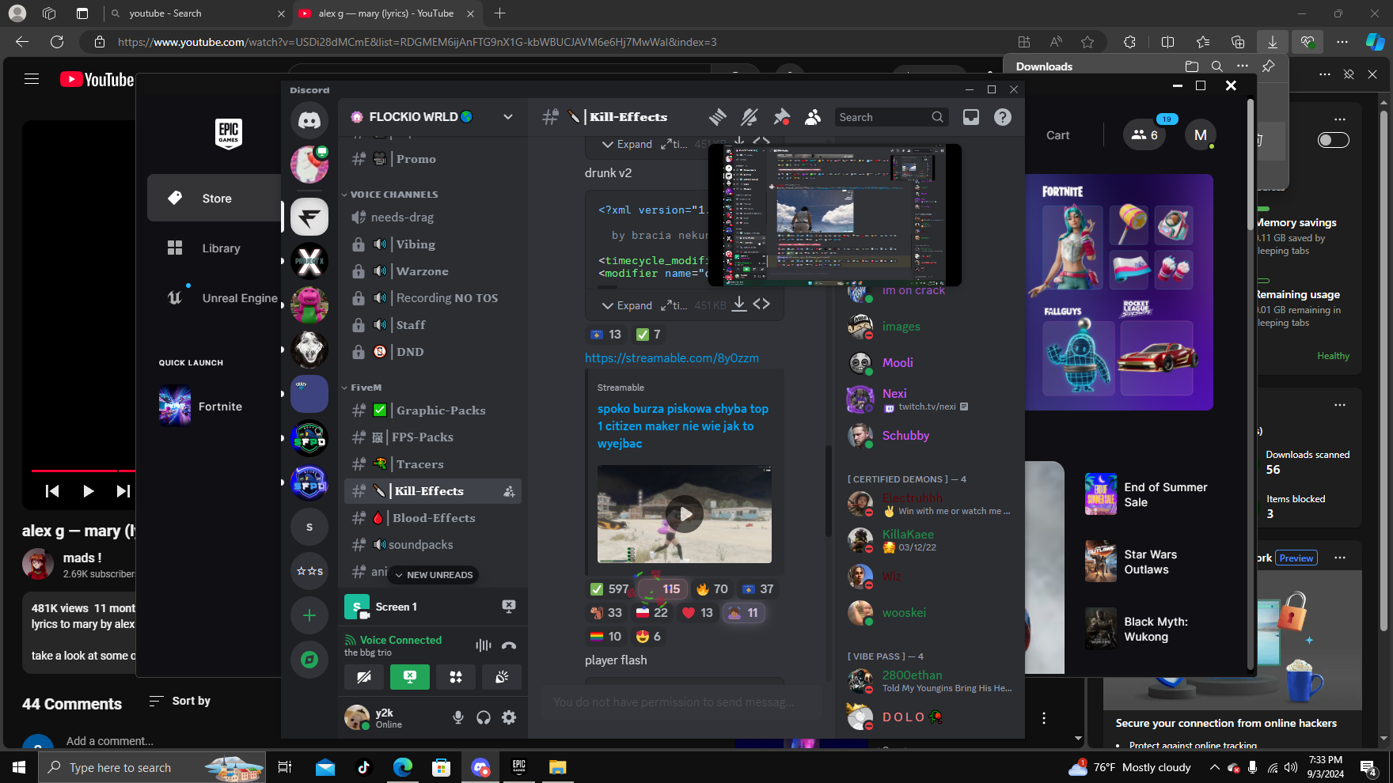Open Discord direct messages home icon

coord(309,120)
